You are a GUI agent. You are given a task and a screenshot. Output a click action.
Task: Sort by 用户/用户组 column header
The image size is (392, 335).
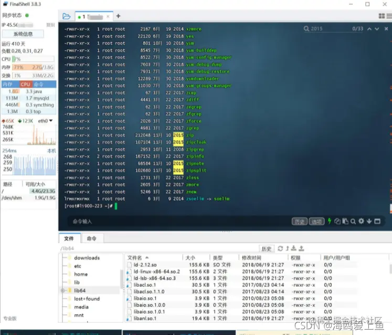tap(354, 258)
